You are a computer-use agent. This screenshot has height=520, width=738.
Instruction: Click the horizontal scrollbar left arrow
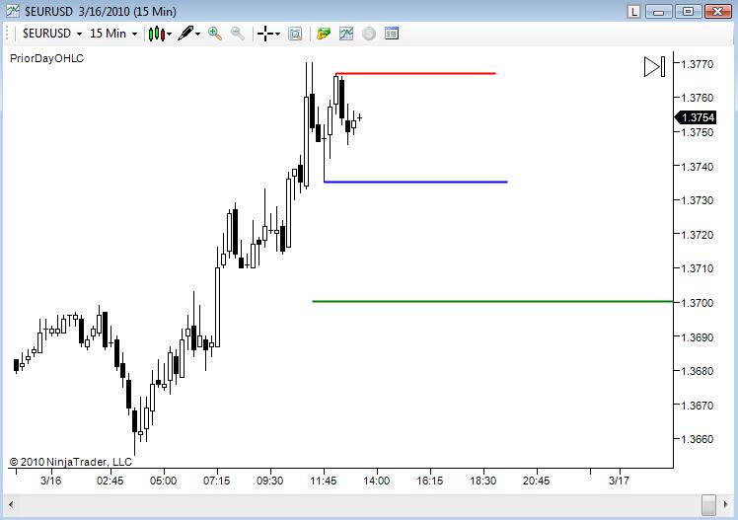[10, 505]
